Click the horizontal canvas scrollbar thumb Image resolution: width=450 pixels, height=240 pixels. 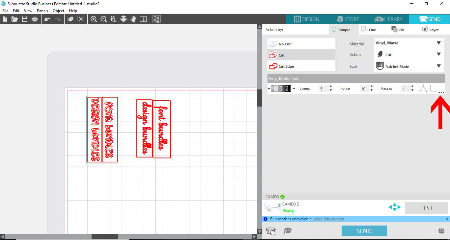coord(105,237)
